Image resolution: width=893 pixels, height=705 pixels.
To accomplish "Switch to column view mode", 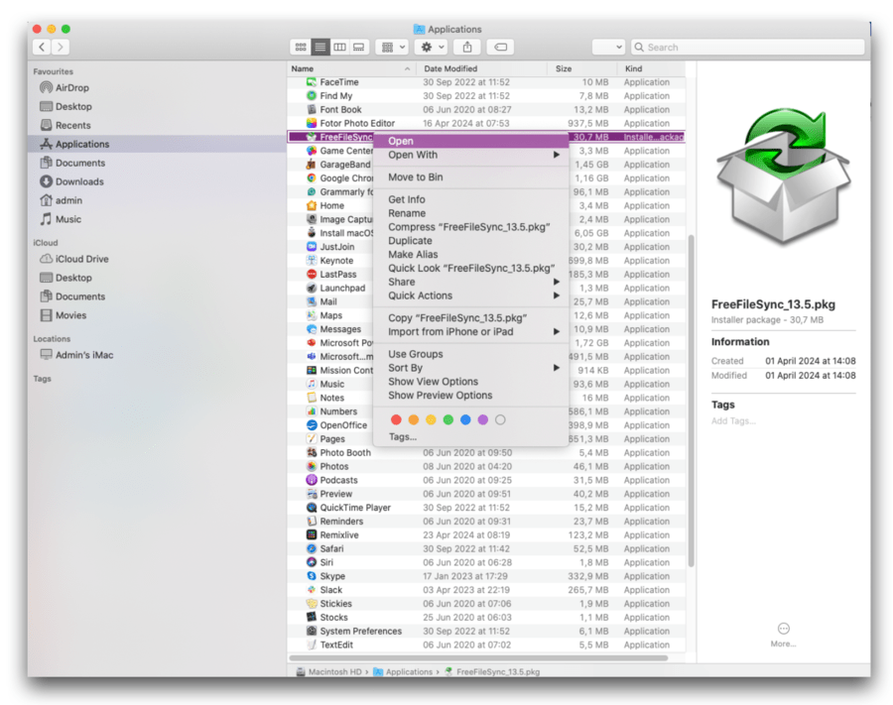I will tap(340, 47).
